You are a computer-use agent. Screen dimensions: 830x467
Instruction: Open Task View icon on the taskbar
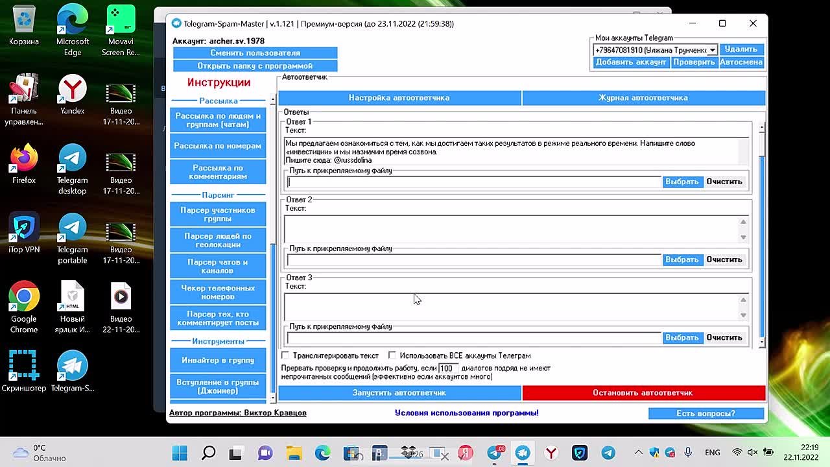(236, 453)
